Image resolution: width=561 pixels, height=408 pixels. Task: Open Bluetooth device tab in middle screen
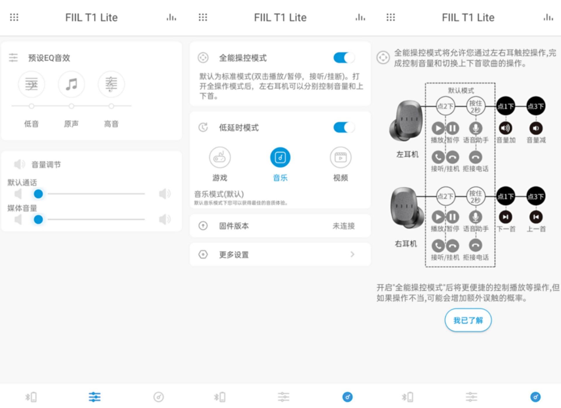[x=220, y=397]
